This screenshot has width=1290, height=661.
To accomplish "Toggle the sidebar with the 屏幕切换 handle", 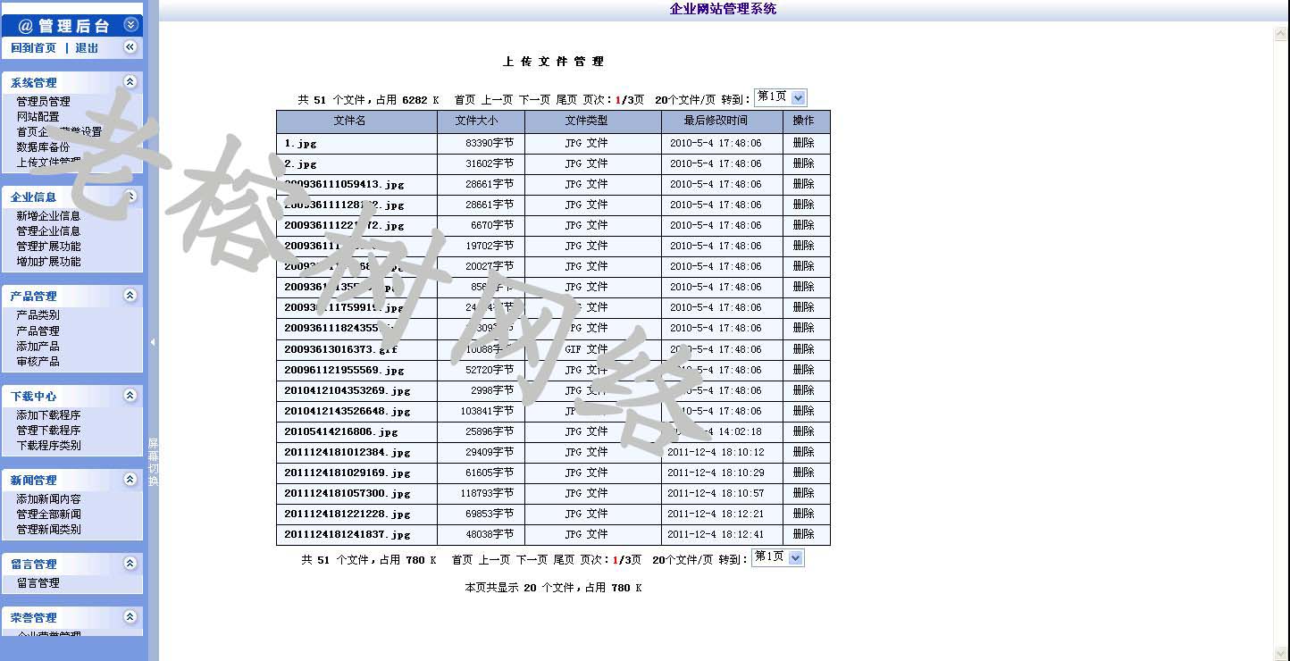I will pos(153,462).
